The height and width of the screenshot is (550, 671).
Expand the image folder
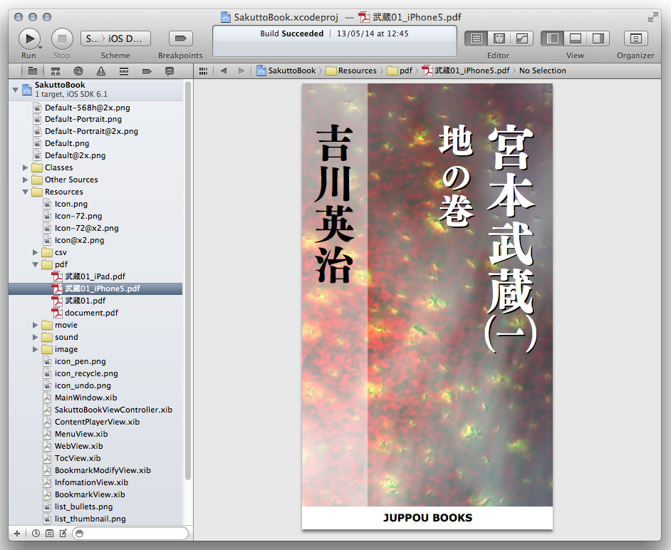(x=35, y=349)
